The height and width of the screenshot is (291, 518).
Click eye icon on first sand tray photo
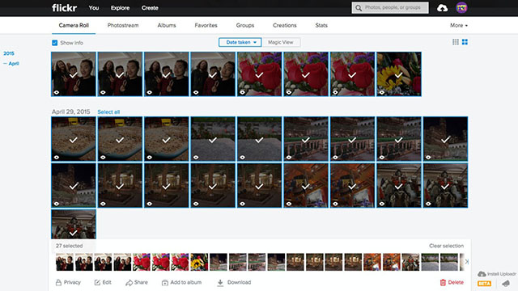(x=57, y=158)
